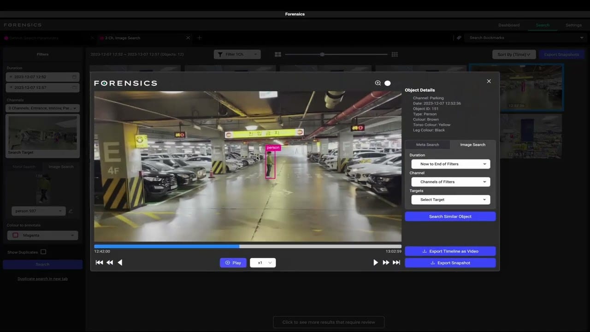590x332 pixels.
Task: Open the Dashboard menu item
Action: pos(509,25)
